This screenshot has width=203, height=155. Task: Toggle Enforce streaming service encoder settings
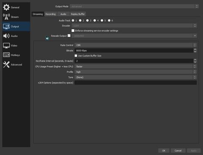coord(73,30)
